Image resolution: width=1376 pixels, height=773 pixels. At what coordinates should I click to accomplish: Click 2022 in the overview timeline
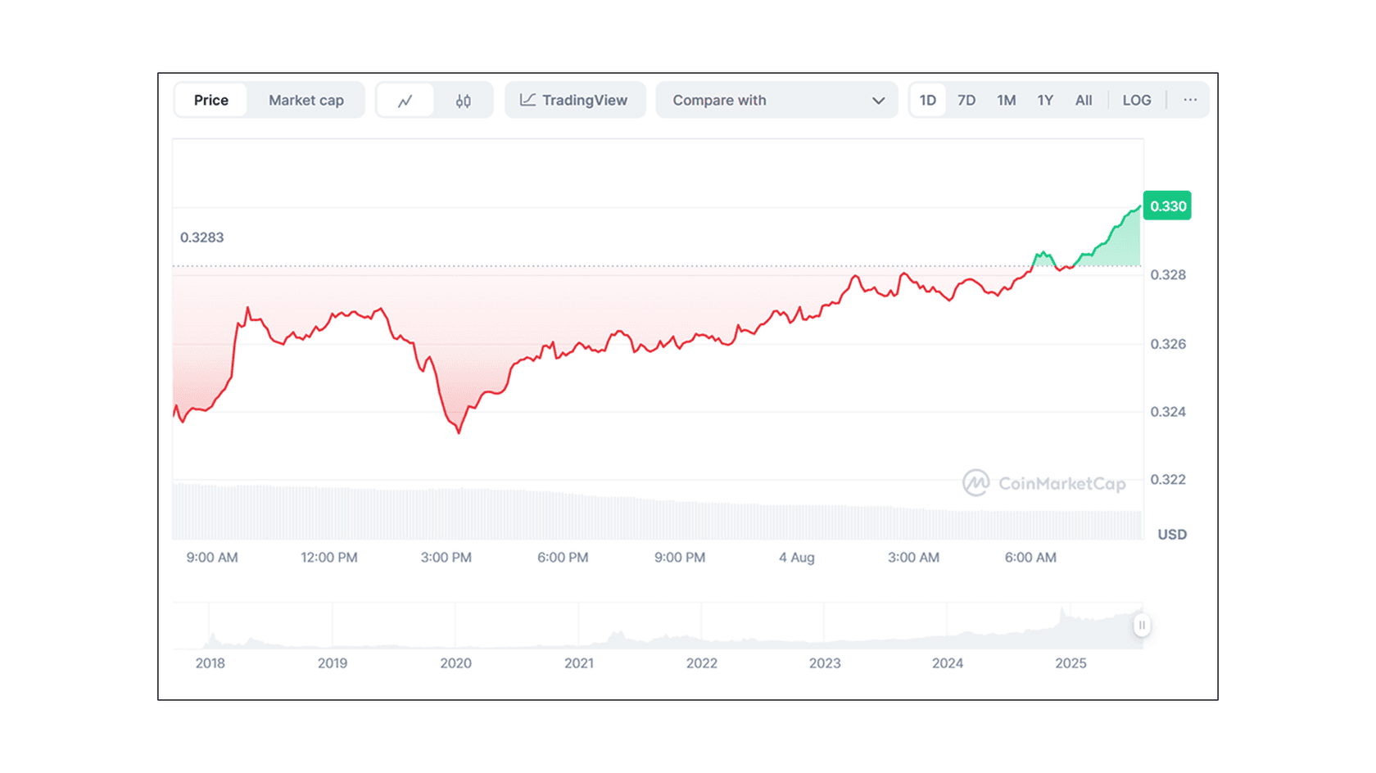[702, 663]
